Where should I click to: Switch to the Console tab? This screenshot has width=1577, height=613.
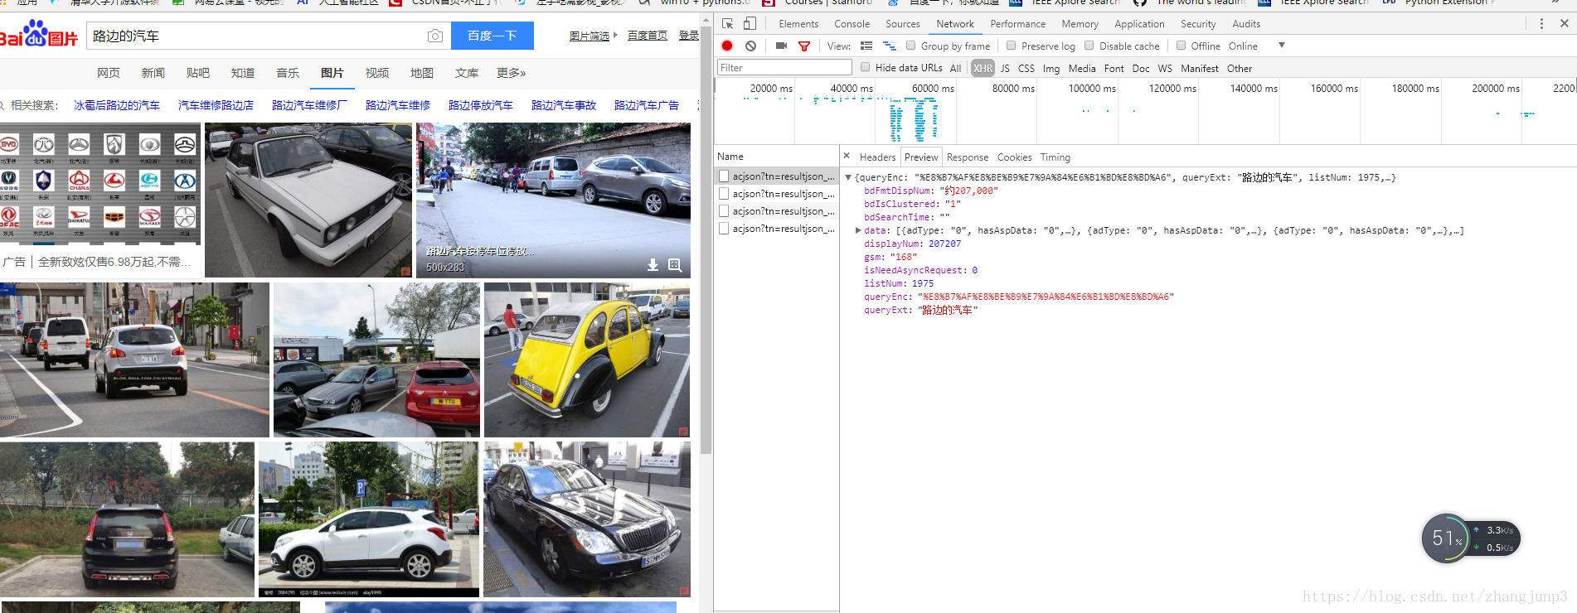852,24
